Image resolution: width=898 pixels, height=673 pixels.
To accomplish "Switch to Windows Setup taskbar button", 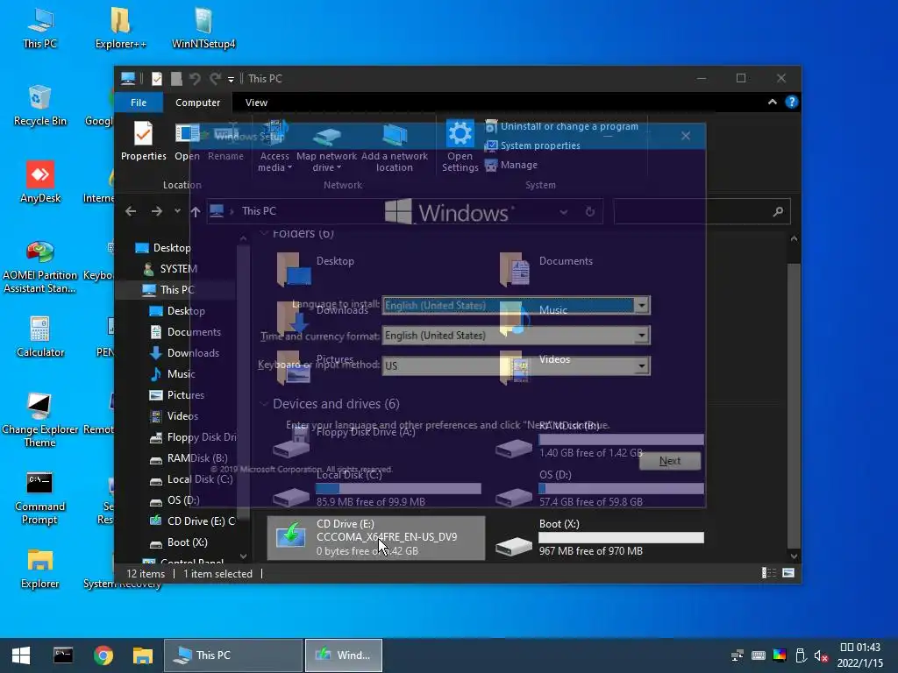I will tap(344, 655).
